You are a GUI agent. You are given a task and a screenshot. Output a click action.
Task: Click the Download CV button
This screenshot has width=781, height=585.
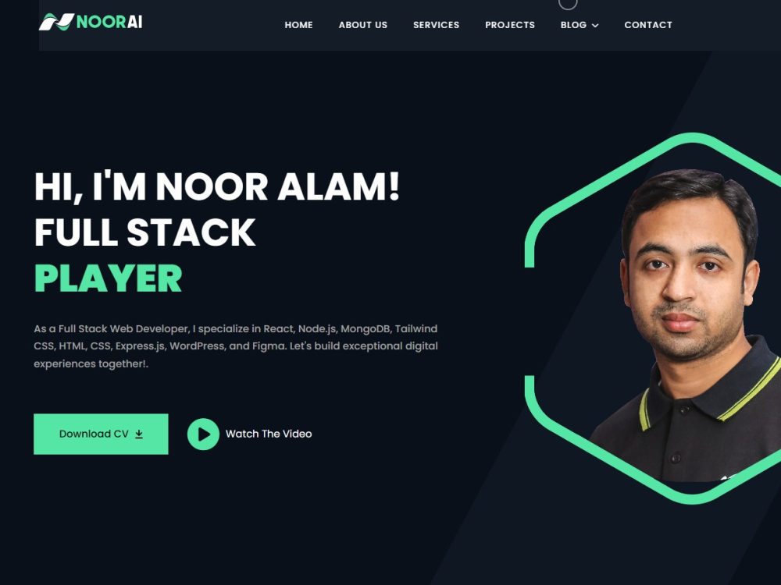(101, 434)
